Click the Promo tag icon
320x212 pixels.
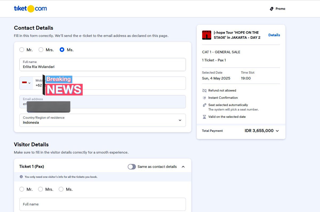tap(271, 9)
